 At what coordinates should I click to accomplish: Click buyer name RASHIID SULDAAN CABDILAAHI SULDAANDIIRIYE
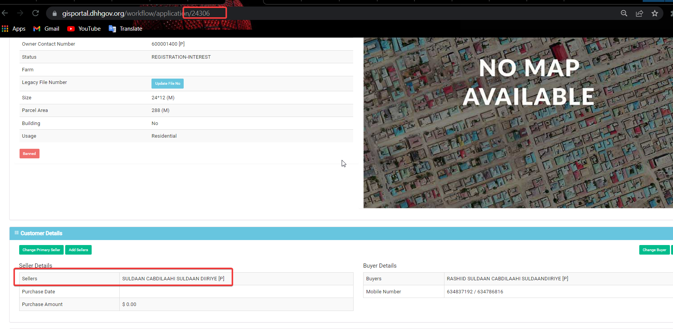[x=507, y=279]
